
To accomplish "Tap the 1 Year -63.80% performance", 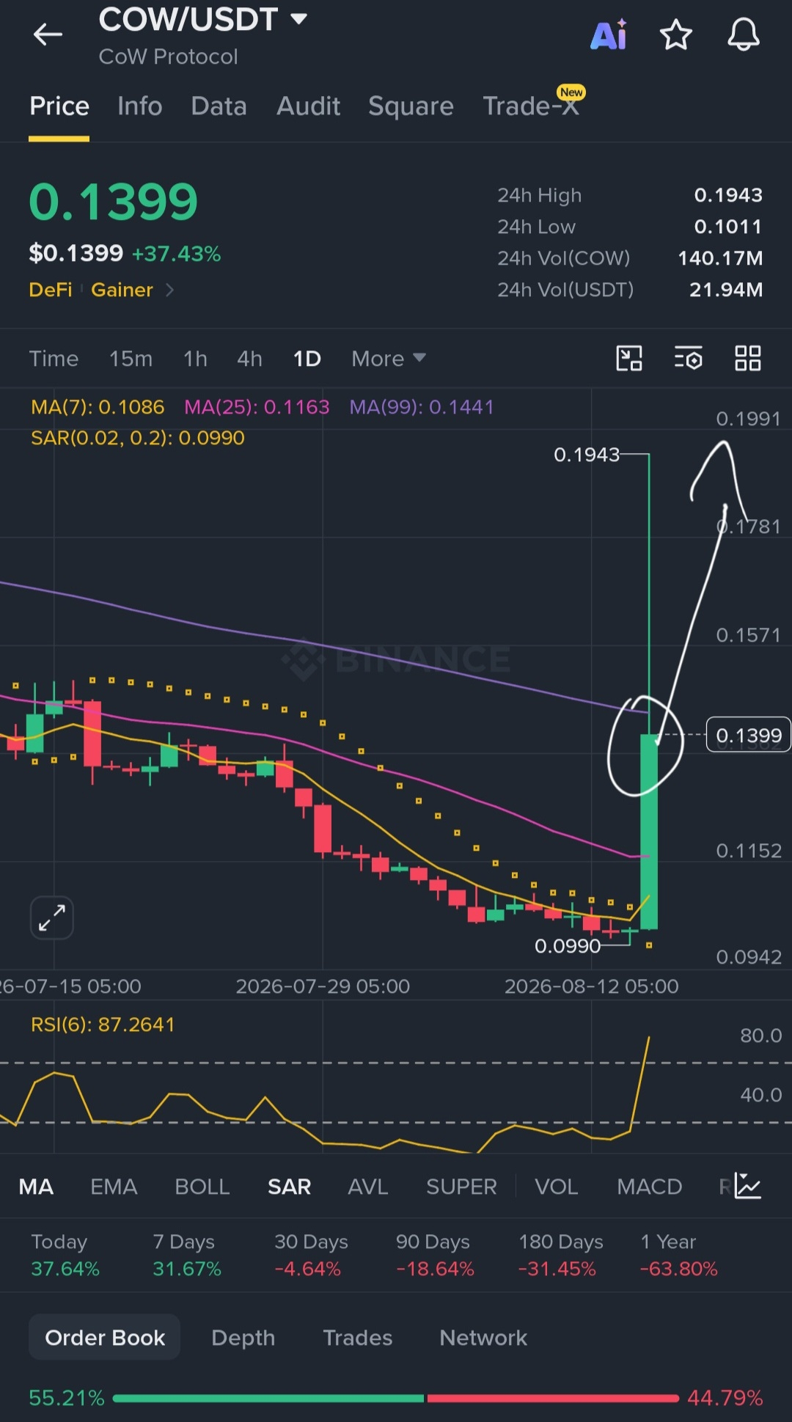I will click(x=678, y=1256).
